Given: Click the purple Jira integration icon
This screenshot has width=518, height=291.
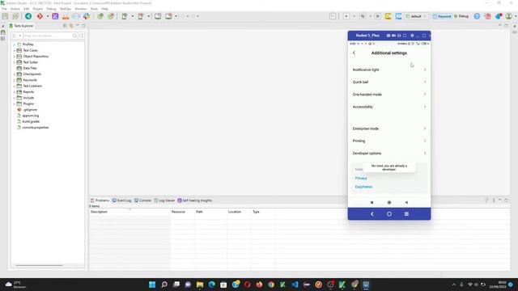Looking at the screenshot, I should (55, 16).
